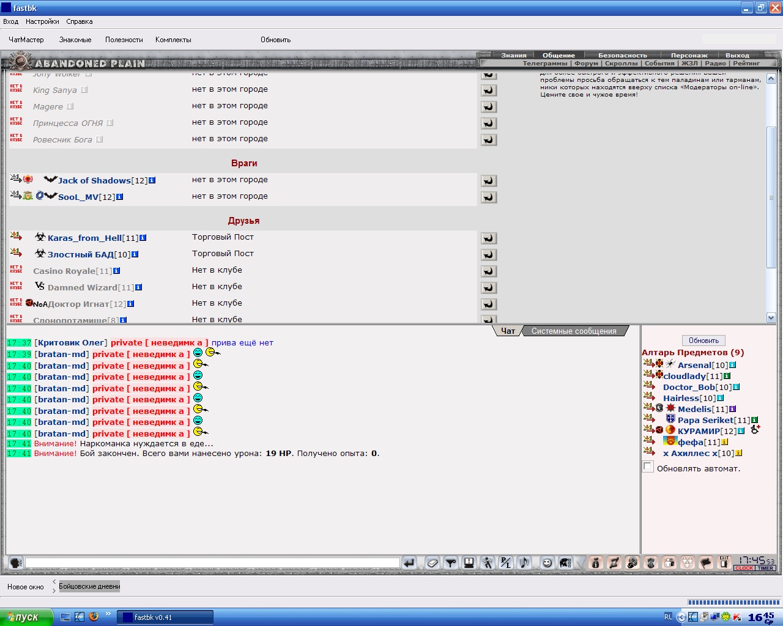Click the CLOCK label under the timer
Image resolution: width=783 pixels, height=626 pixels.
[744, 568]
